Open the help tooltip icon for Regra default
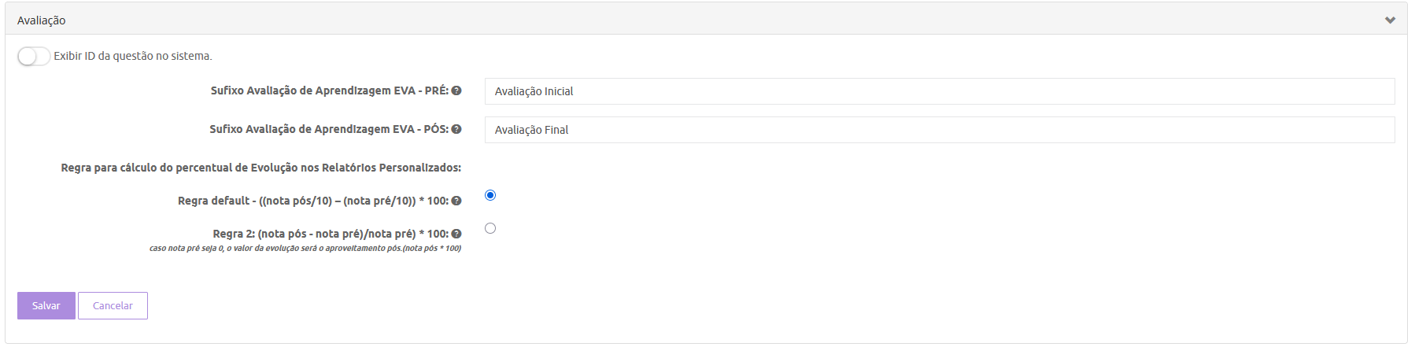Image resolution: width=1415 pixels, height=347 pixels. pos(456,201)
